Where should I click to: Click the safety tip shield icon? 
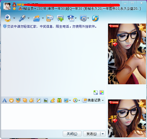point(5,26)
